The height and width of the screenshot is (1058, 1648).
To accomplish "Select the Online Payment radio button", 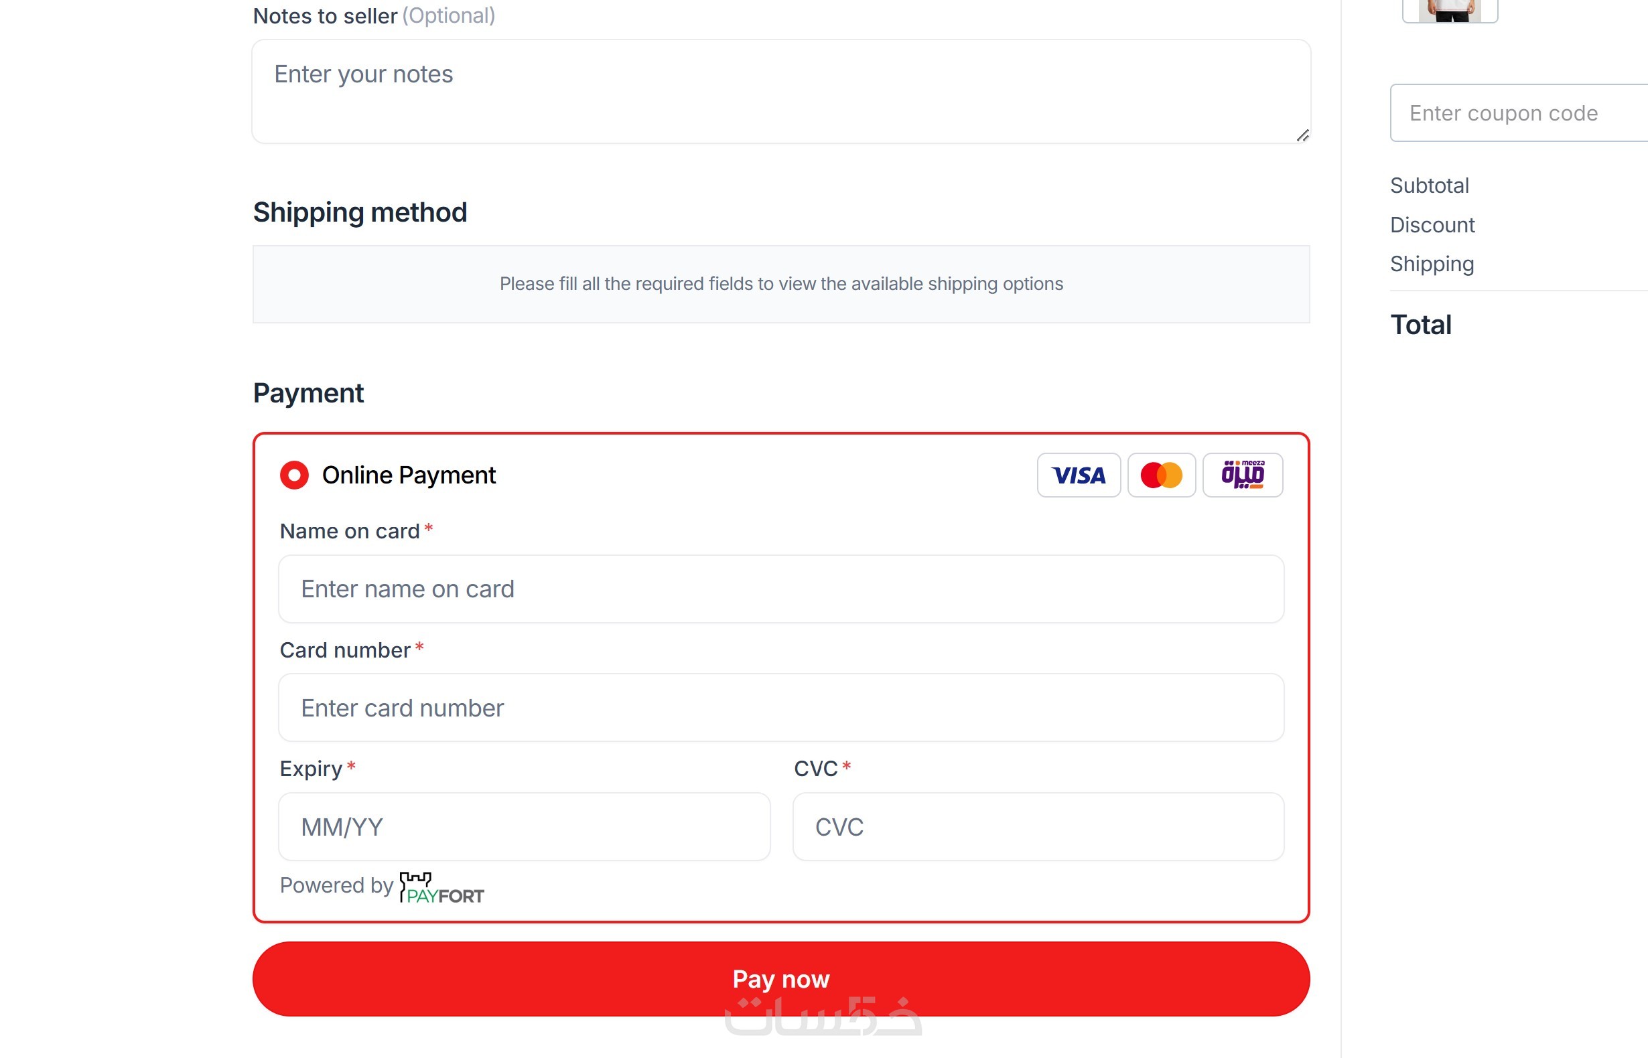I will pos(294,475).
